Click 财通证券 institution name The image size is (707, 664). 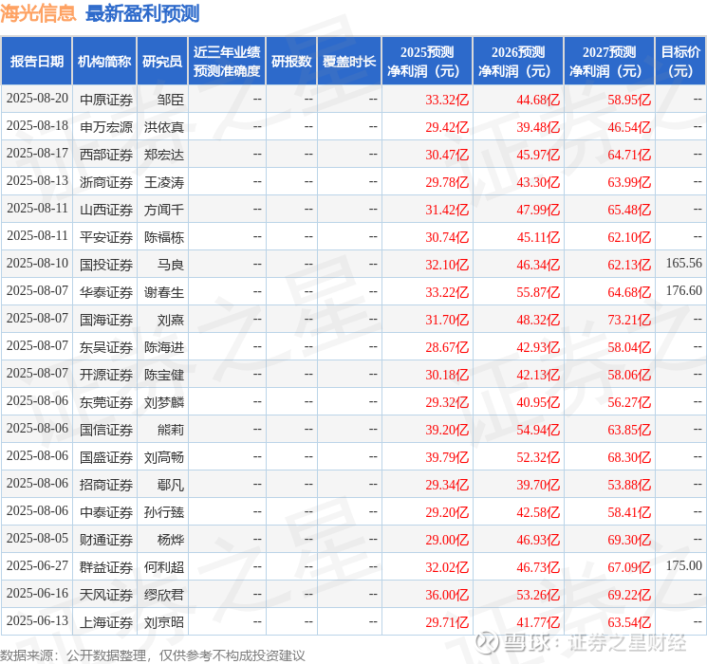point(106,540)
